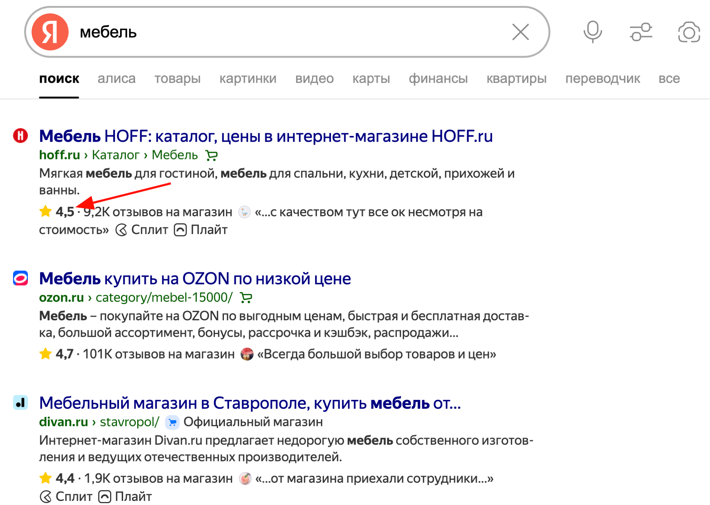Viewport: 710px width, 505px height.
Task: Open the финансы tab
Action: pyautogui.click(x=438, y=78)
